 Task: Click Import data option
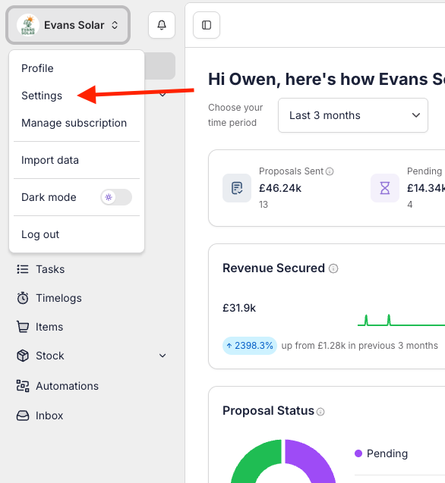[x=50, y=160]
